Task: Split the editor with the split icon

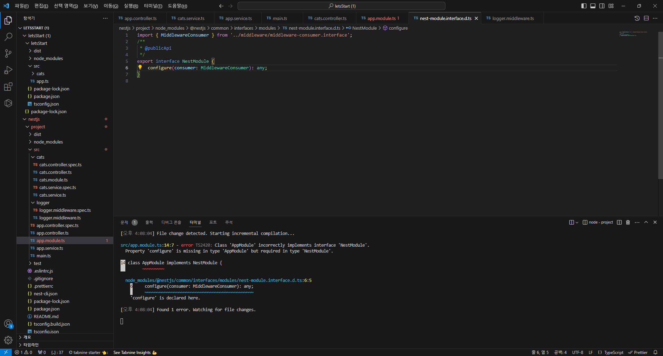Action: tap(646, 18)
